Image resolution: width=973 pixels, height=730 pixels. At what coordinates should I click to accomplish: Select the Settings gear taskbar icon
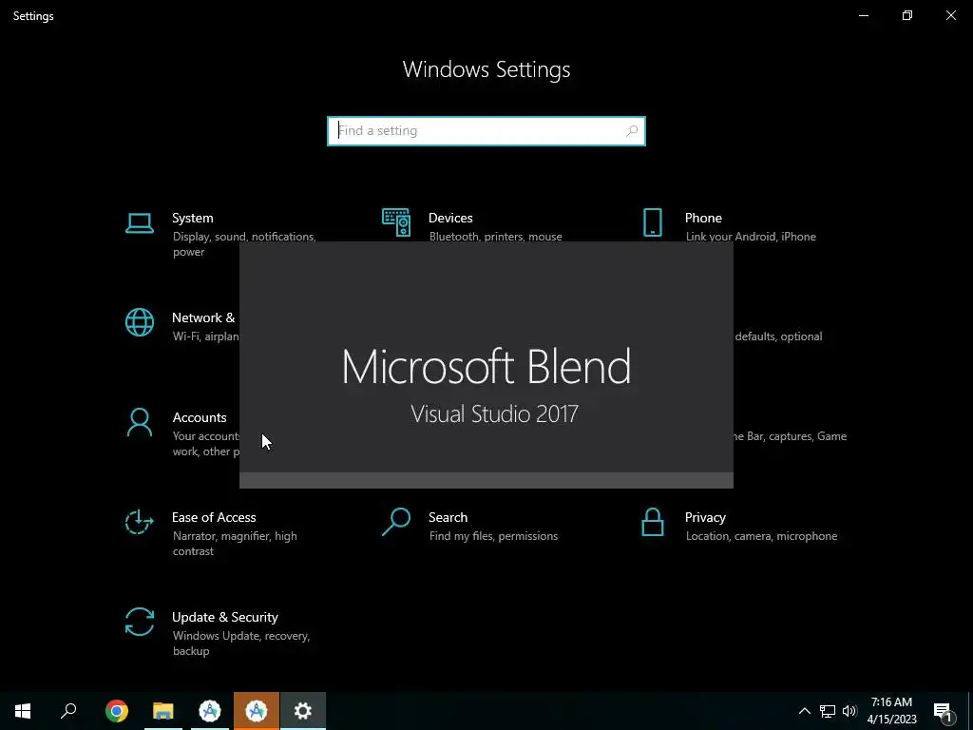click(303, 711)
